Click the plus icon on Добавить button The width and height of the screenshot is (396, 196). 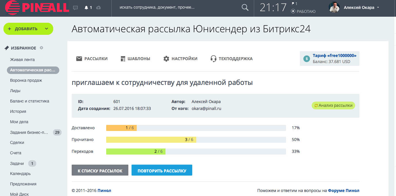9,29
